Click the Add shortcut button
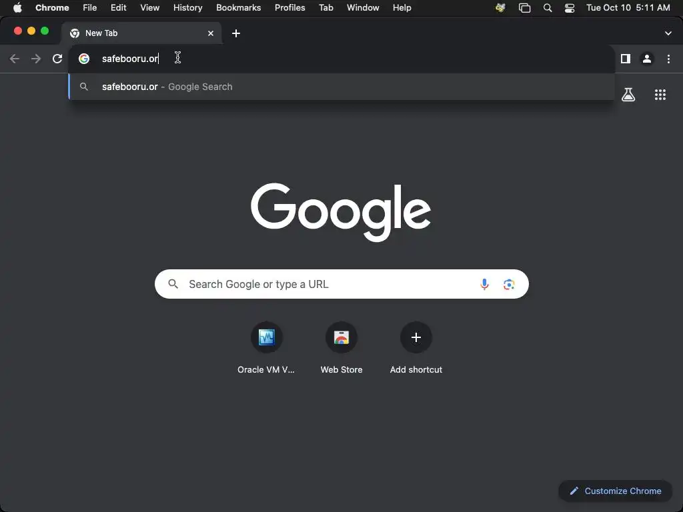 (x=416, y=348)
